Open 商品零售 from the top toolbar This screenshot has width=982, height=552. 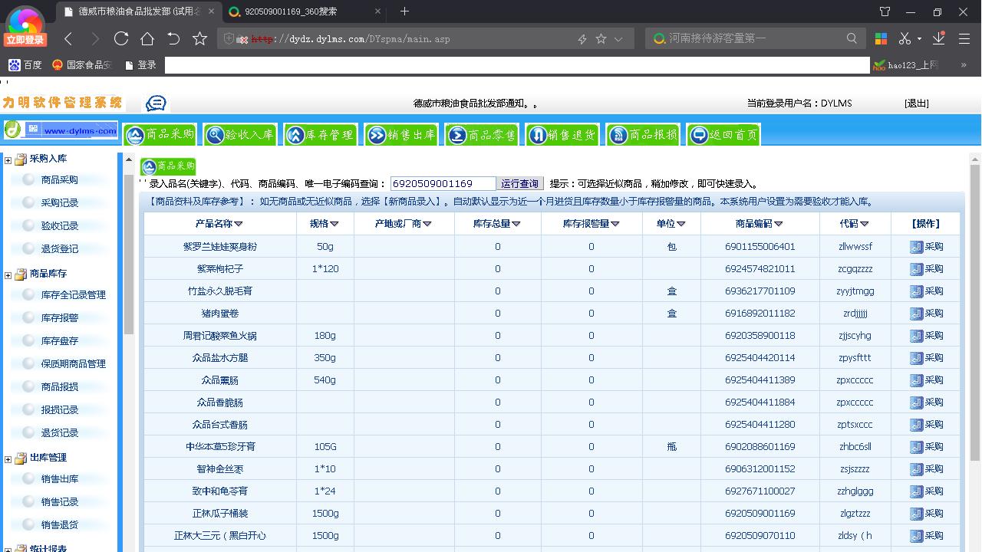click(x=482, y=133)
